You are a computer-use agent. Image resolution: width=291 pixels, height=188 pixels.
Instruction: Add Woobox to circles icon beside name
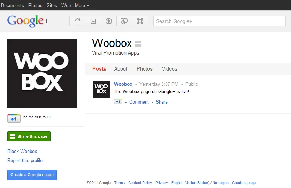click(138, 44)
